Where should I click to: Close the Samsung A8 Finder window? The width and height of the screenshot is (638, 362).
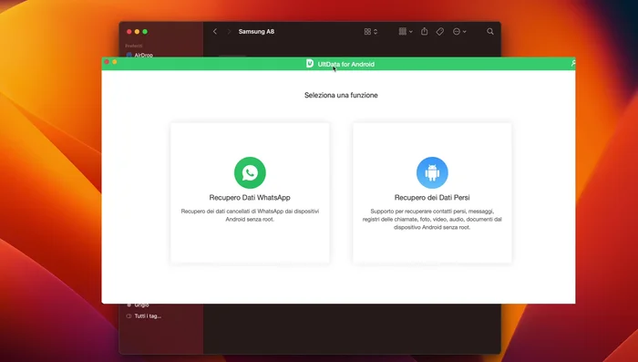(x=129, y=31)
